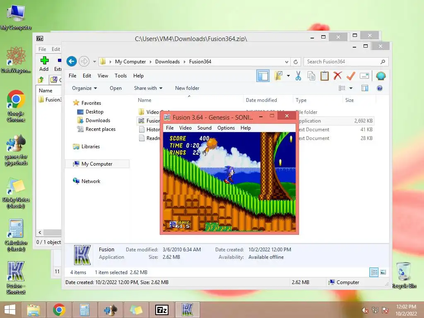This screenshot has height=318, width=424.
Task: Open Explorer's File menu
Action: [72, 76]
